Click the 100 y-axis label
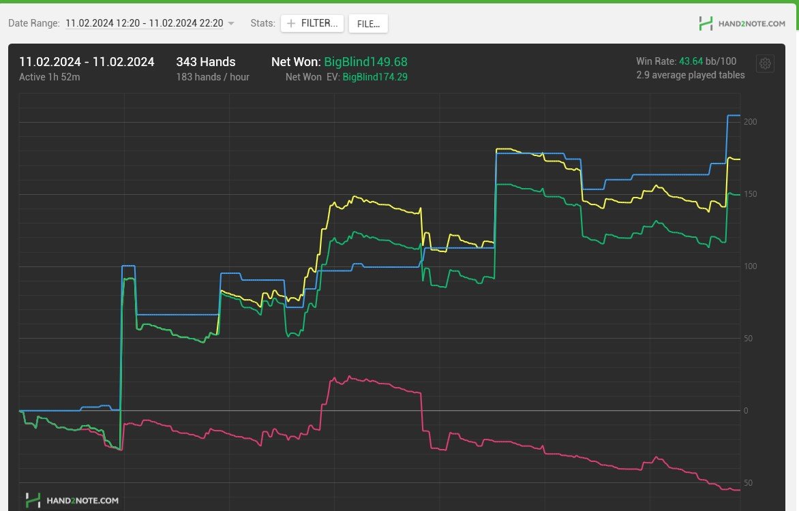The width and height of the screenshot is (799, 511). pos(750,266)
